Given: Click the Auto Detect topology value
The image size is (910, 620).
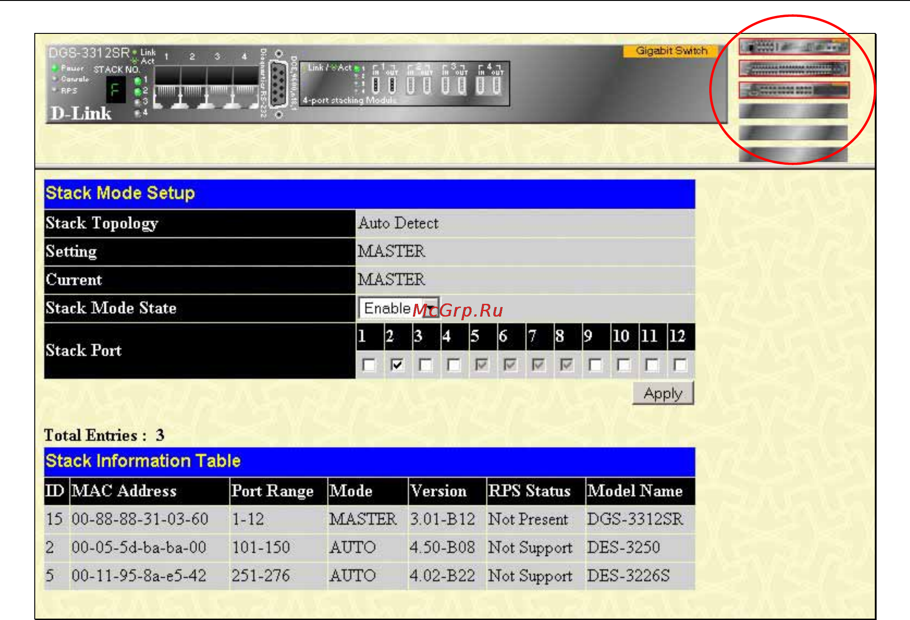Looking at the screenshot, I should tap(398, 223).
